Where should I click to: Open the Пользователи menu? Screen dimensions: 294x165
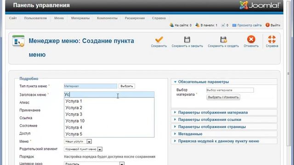[35, 18]
